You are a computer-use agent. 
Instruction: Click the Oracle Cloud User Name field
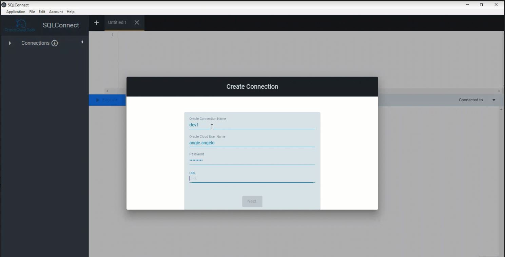tap(252, 143)
